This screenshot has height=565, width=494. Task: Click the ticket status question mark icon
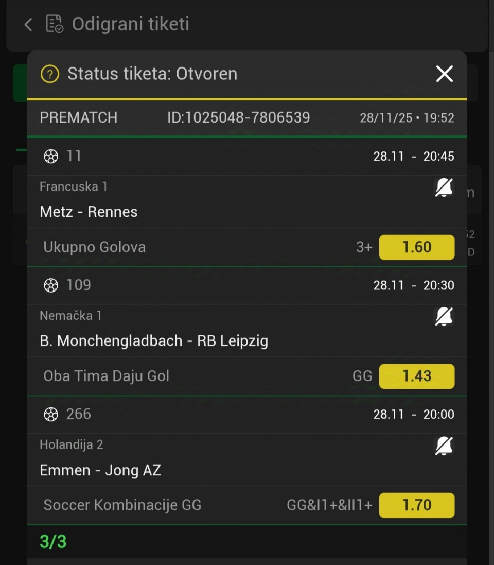pos(50,74)
